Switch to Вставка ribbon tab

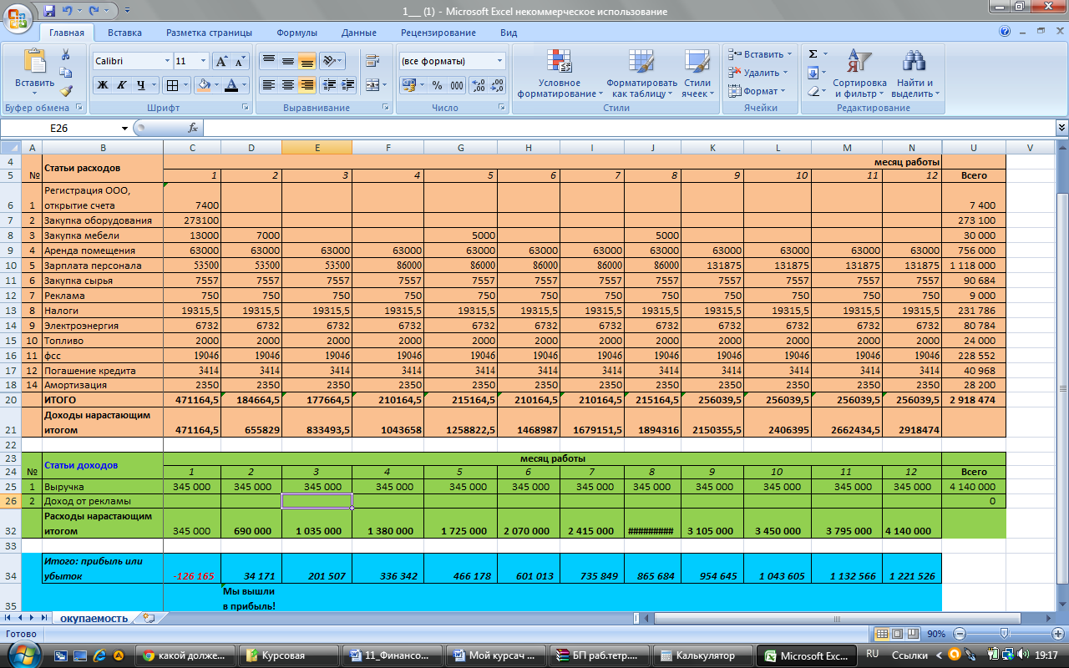[x=124, y=33]
